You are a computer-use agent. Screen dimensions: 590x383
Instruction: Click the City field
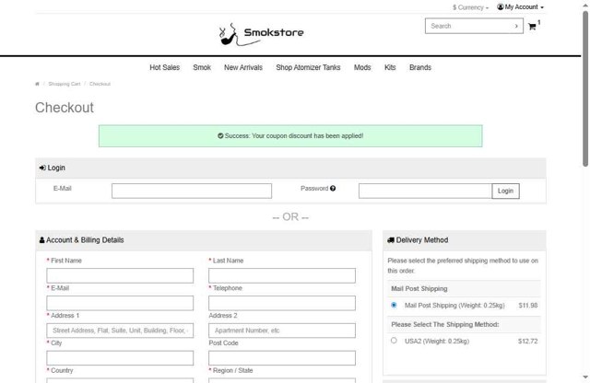point(120,358)
